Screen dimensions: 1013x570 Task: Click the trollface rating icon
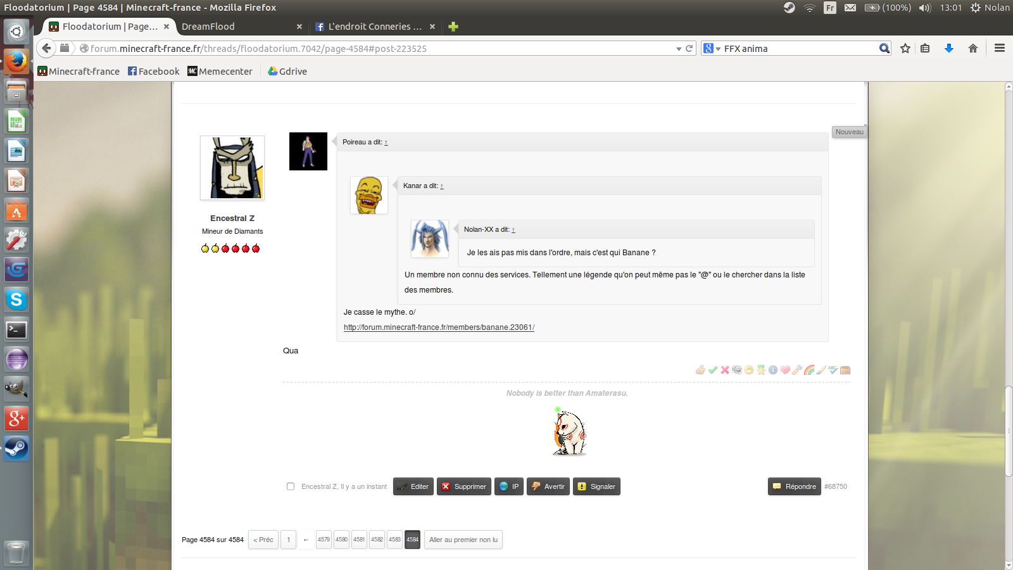[737, 370]
